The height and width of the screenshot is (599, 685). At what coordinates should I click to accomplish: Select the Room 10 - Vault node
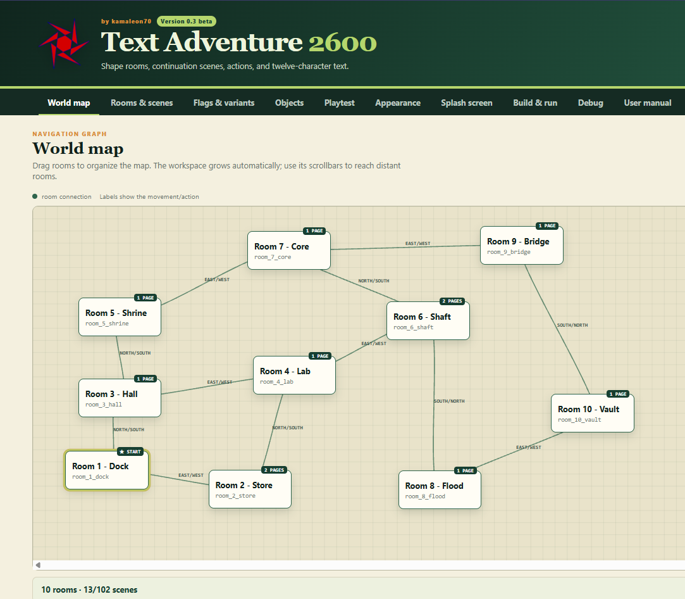click(x=593, y=413)
